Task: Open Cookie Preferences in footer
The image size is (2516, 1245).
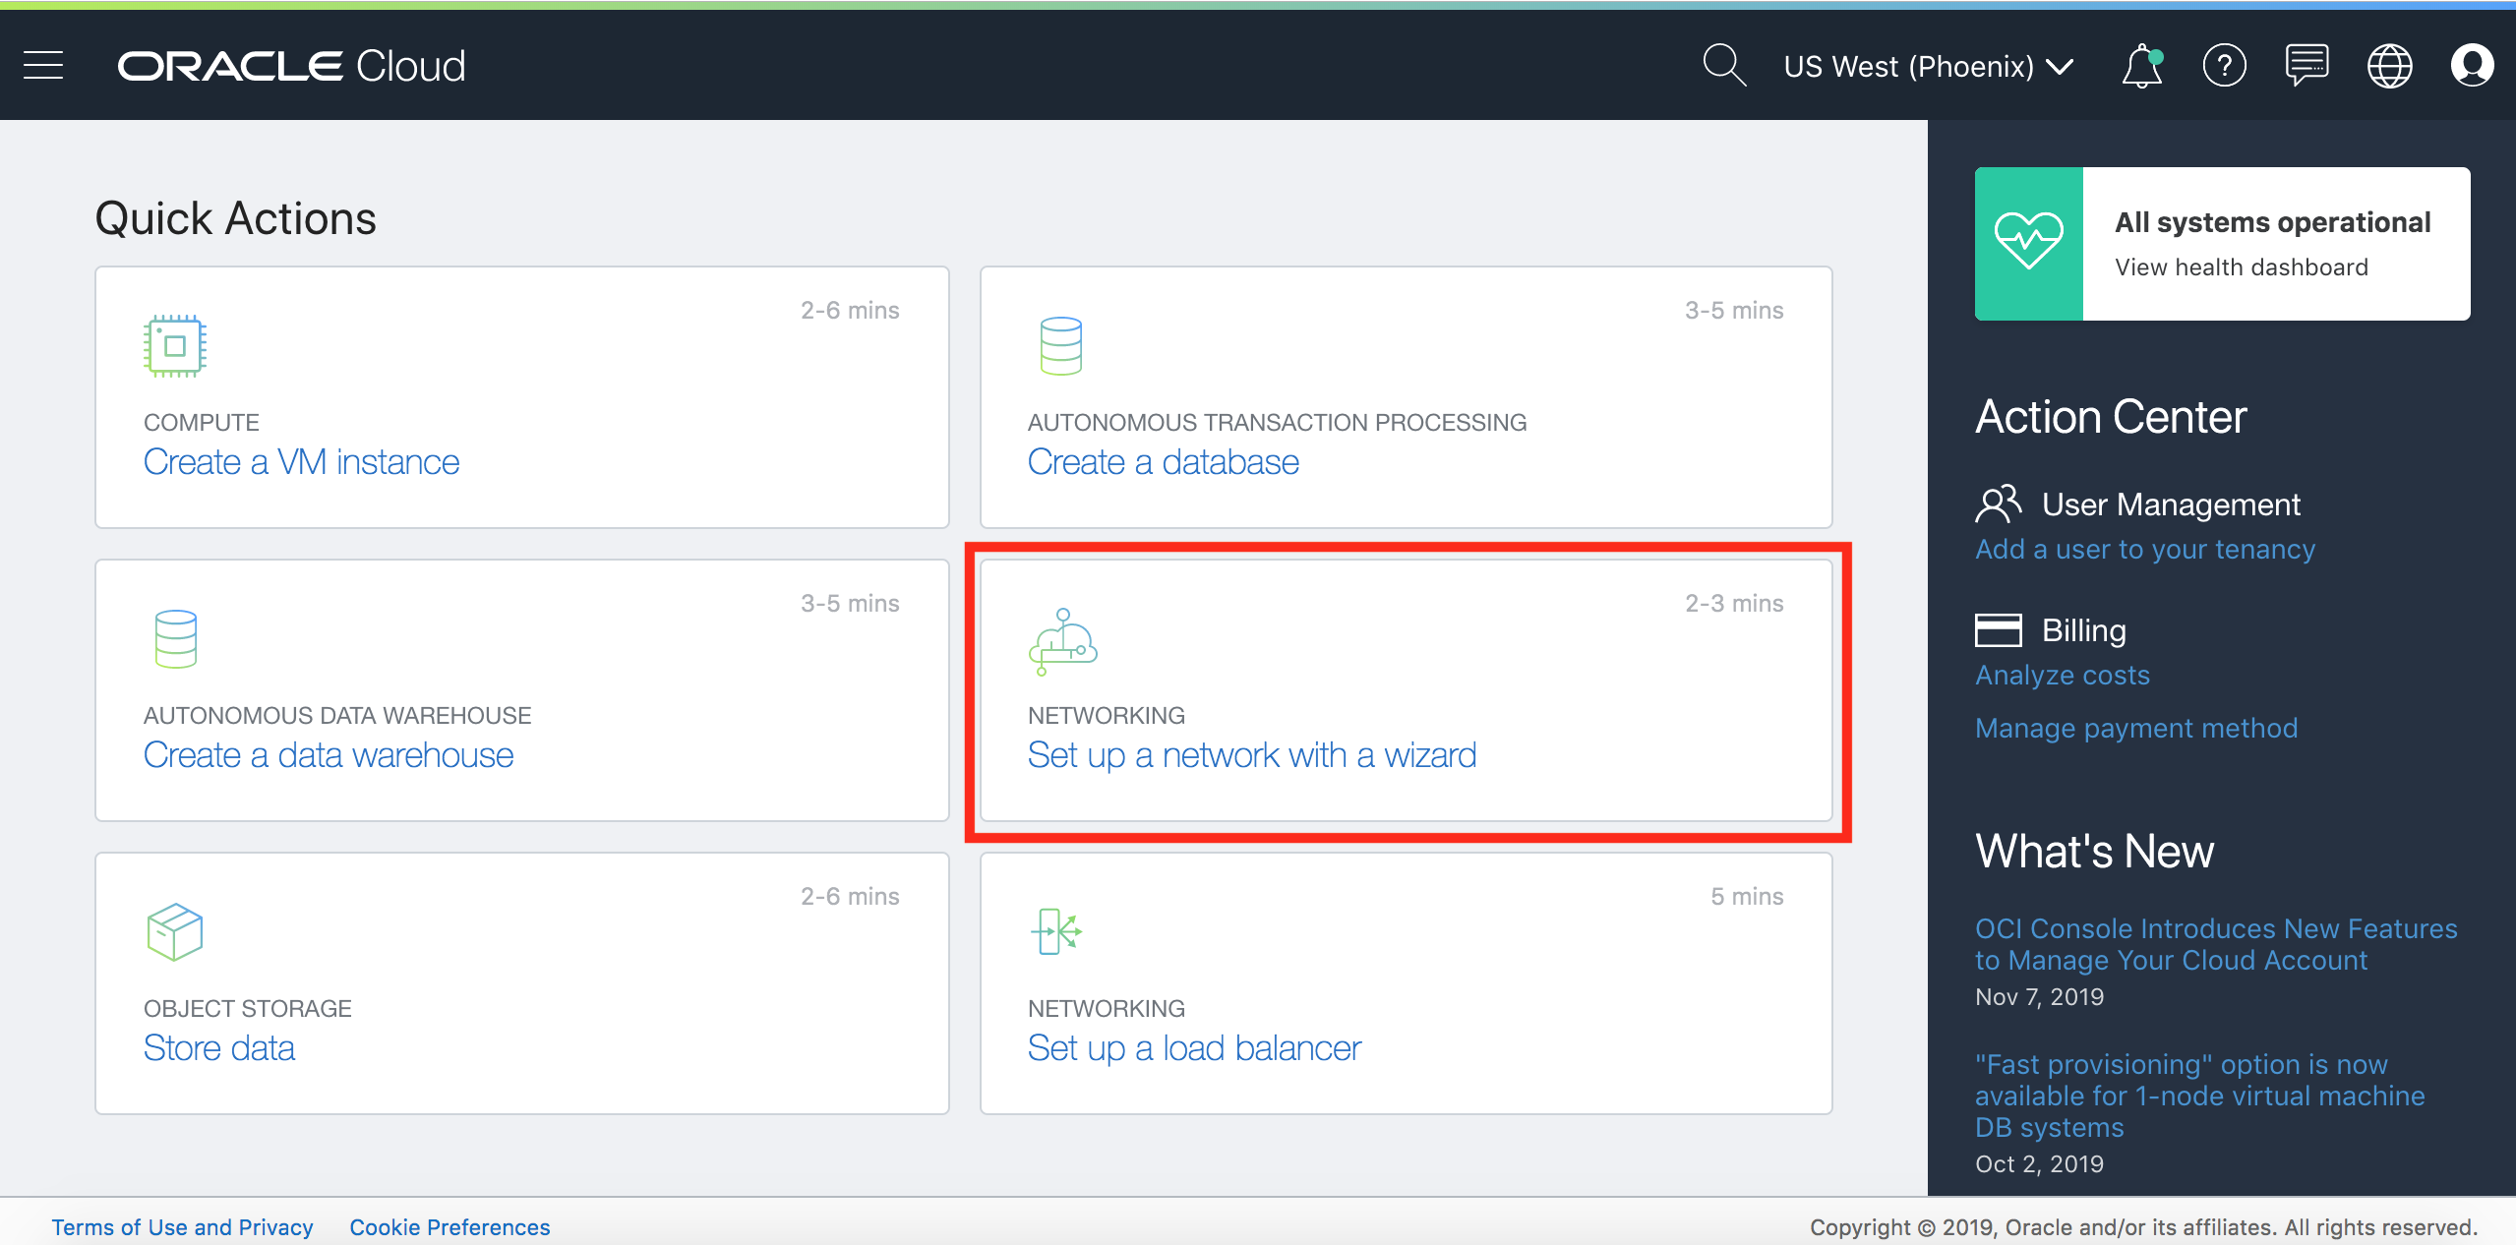Action: click(449, 1227)
